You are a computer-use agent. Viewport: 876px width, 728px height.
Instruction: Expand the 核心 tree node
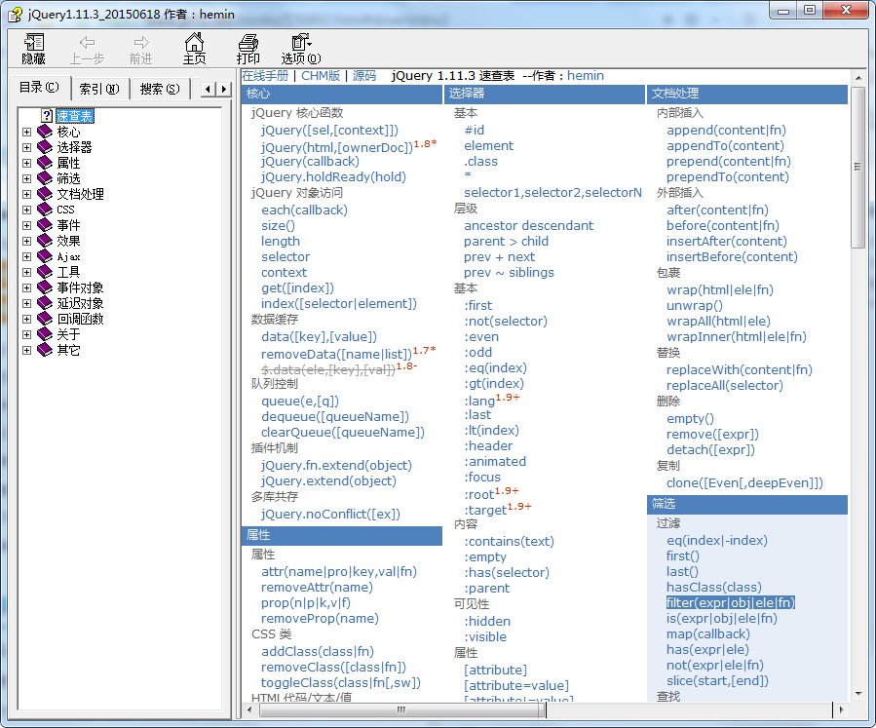(27, 132)
